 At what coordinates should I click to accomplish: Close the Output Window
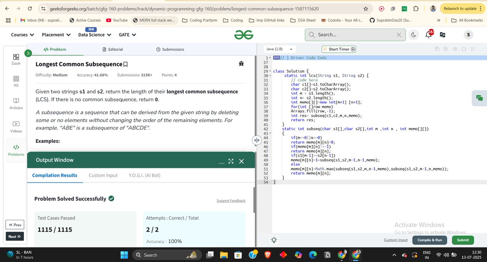tap(241, 161)
